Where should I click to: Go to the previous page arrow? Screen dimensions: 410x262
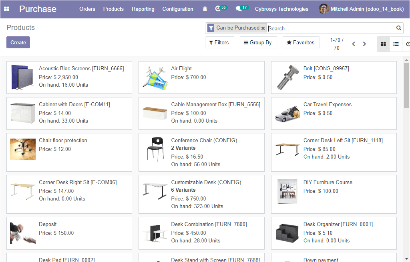354,44
